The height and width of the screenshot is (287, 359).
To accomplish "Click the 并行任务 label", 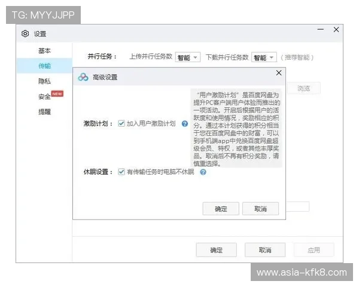I will 102,57.
